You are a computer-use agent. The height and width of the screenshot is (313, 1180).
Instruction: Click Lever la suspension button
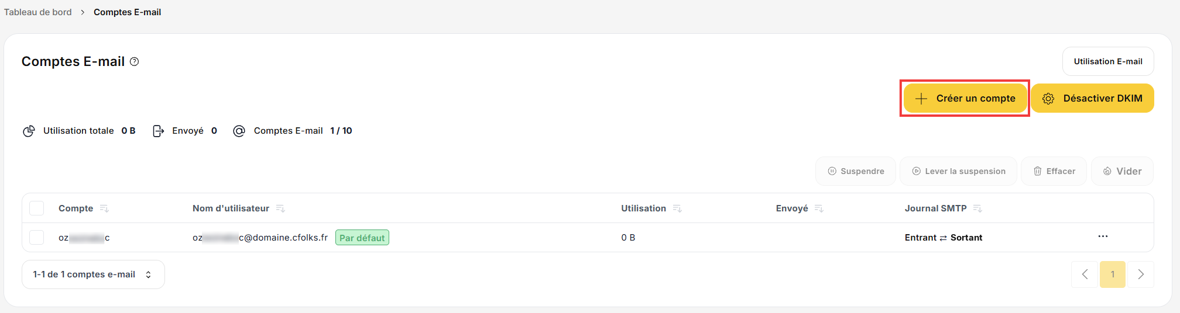(x=958, y=171)
